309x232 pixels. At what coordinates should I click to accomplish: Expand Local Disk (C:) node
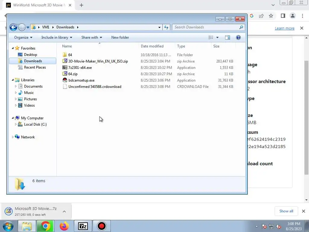pyautogui.click(x=16, y=124)
